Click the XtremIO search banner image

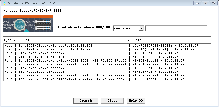(28, 23)
